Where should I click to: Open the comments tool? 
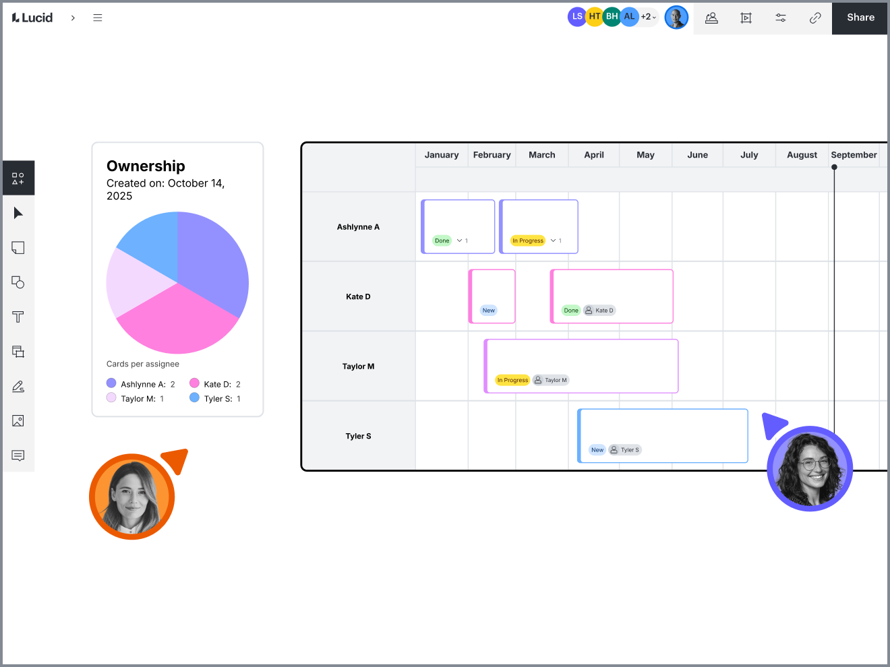[x=18, y=456]
